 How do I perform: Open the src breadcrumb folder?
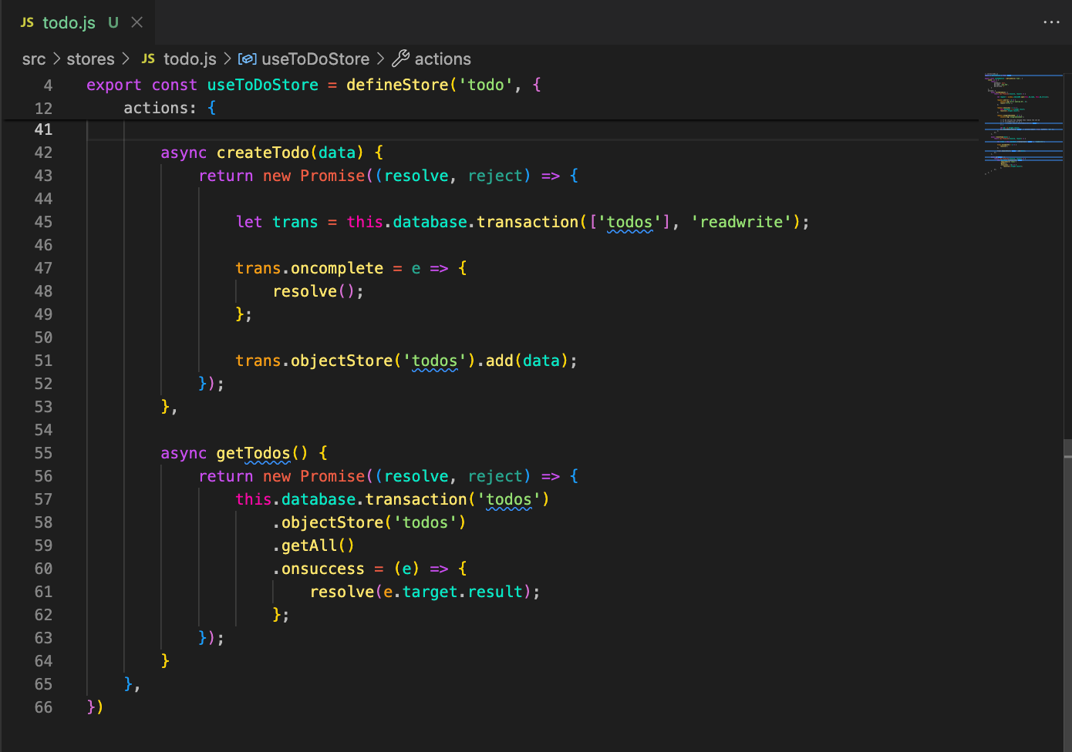(x=34, y=59)
